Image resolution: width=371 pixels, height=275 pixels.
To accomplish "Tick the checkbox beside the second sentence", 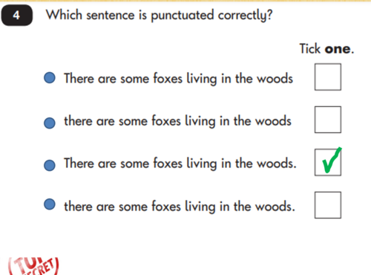I will coord(328,120).
